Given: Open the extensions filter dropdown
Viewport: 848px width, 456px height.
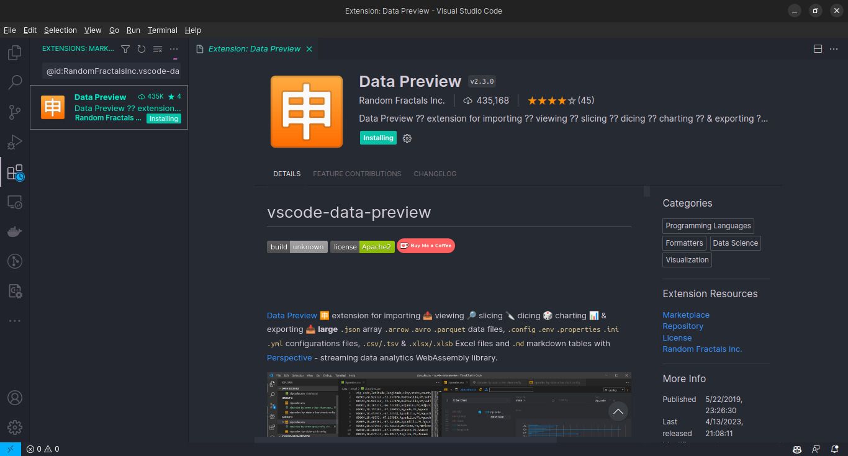Looking at the screenshot, I should click(x=125, y=48).
